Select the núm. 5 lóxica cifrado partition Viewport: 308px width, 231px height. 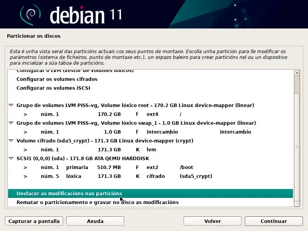point(151,176)
